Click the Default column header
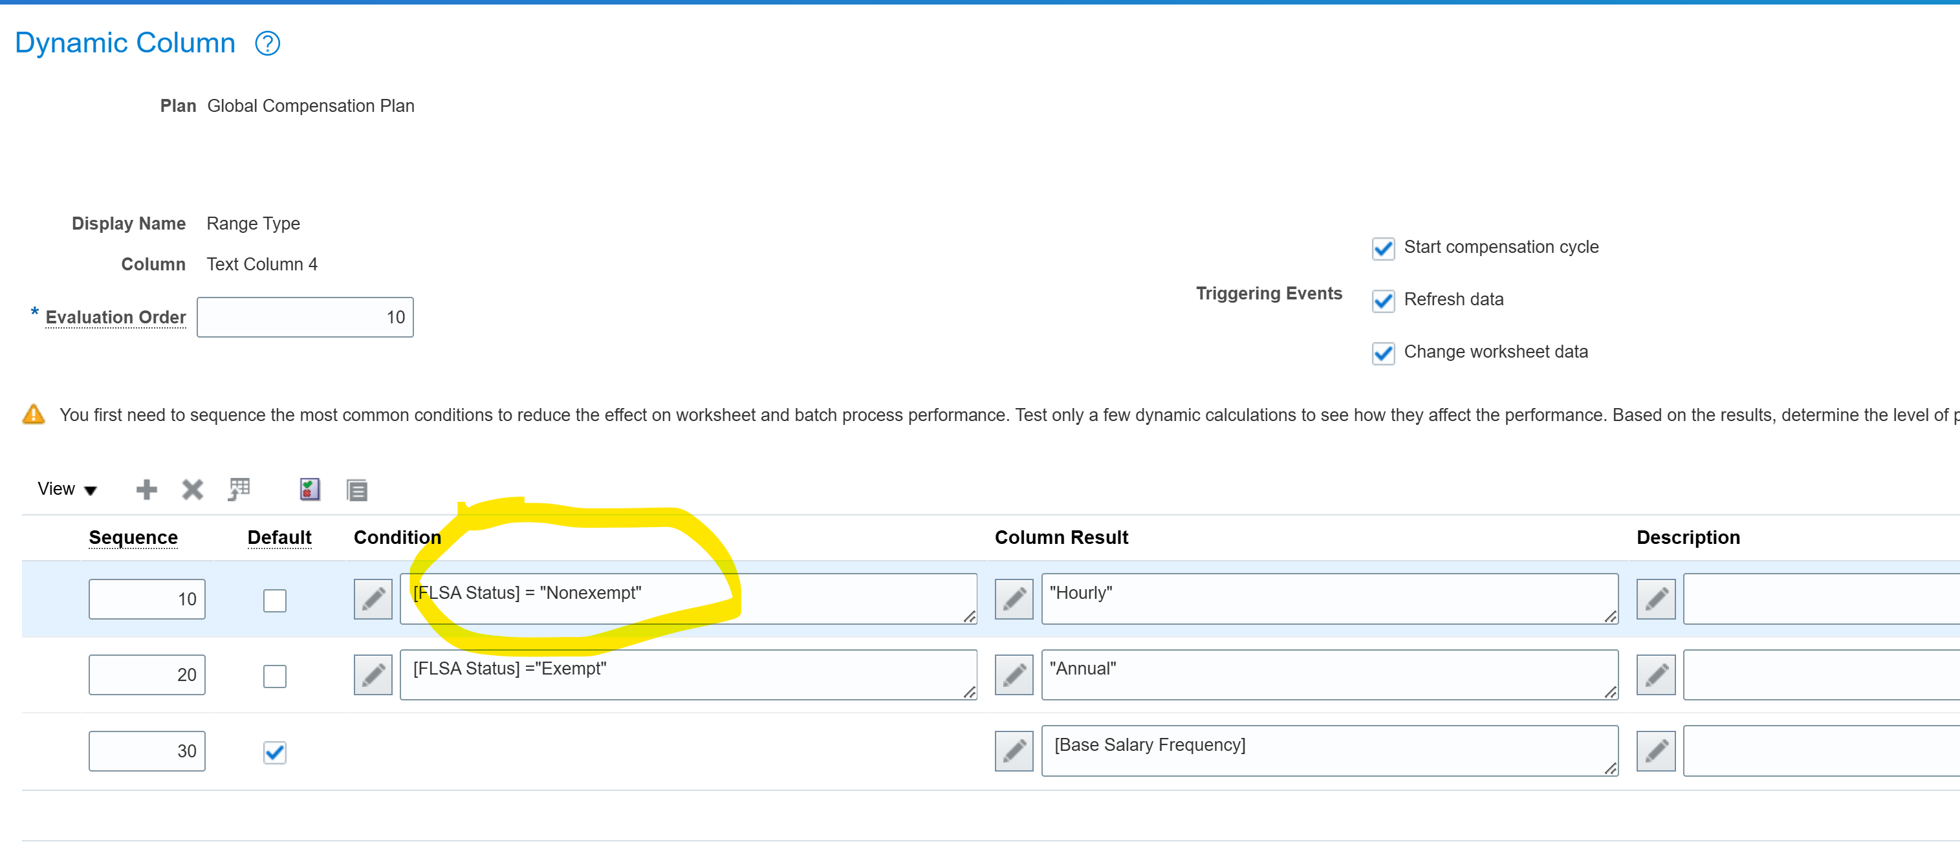Image resolution: width=1960 pixels, height=844 pixels. coord(279,537)
